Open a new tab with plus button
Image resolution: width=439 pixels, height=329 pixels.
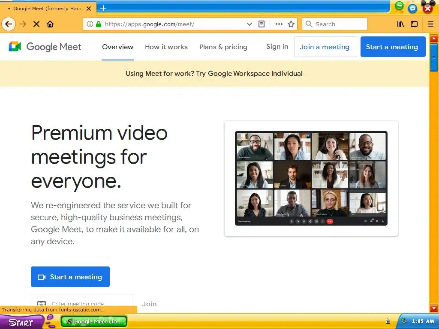click(103, 8)
